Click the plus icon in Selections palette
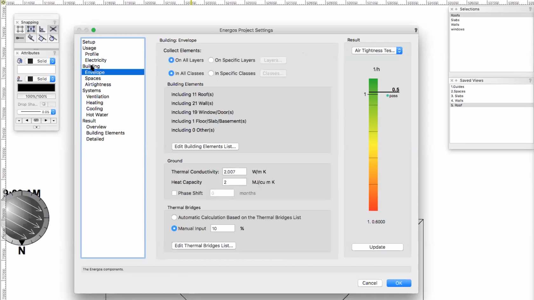The height and width of the screenshot is (300, 534). pos(456,9)
